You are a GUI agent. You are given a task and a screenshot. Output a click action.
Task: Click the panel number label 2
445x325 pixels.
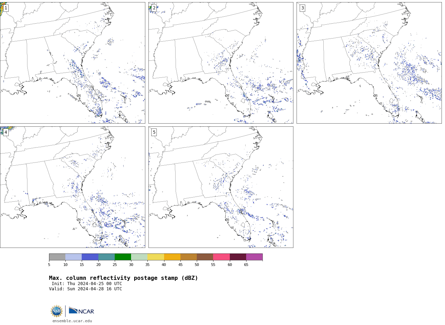[x=154, y=8]
